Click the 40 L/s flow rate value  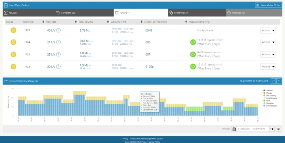tap(51, 31)
